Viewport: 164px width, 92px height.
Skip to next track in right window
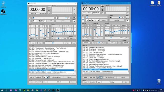pos(98,20)
